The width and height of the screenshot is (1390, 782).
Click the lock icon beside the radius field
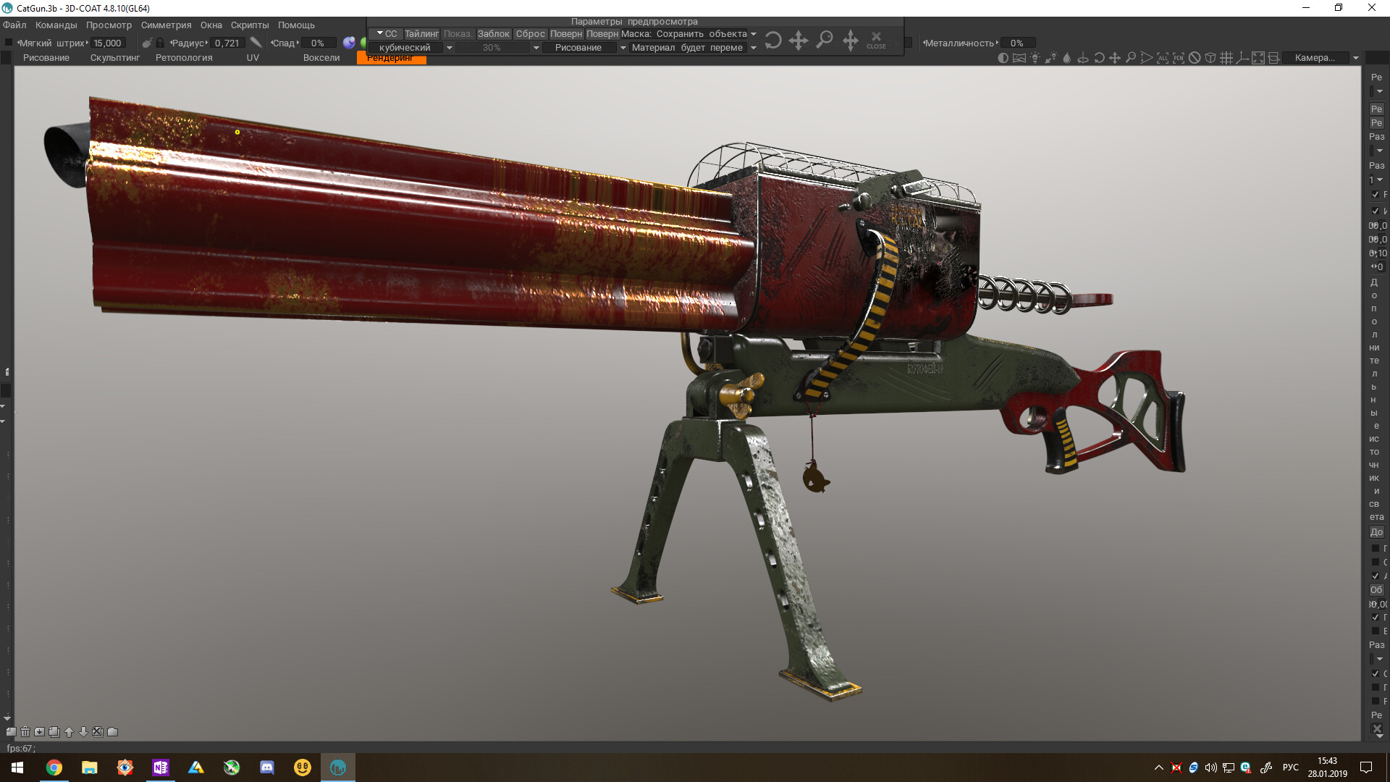tap(160, 43)
